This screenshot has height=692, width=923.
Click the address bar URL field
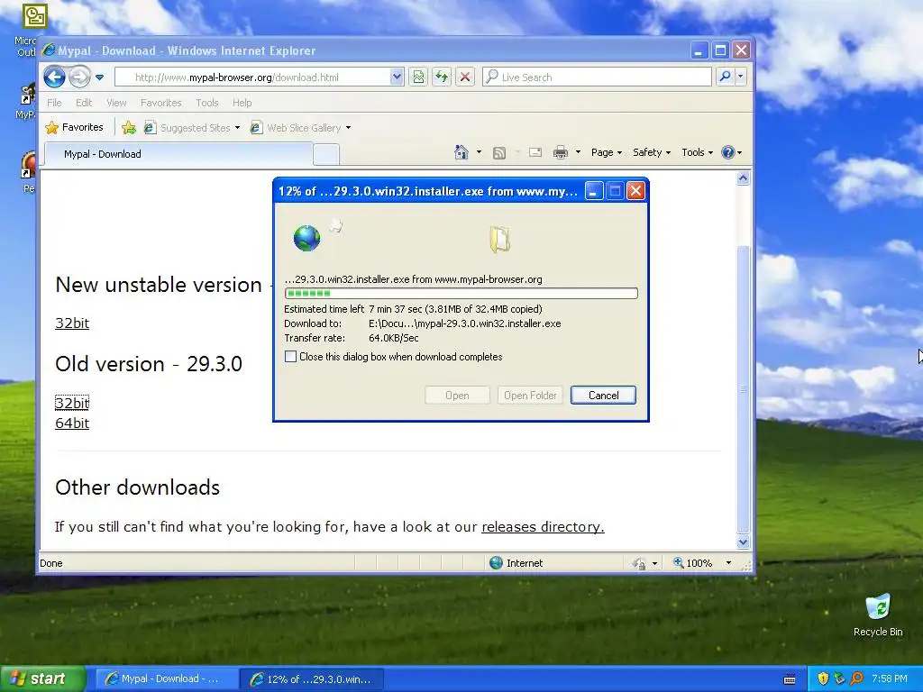252,77
